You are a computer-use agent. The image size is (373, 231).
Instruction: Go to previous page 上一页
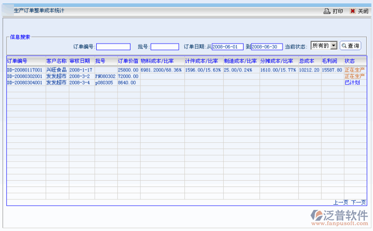[340, 202]
